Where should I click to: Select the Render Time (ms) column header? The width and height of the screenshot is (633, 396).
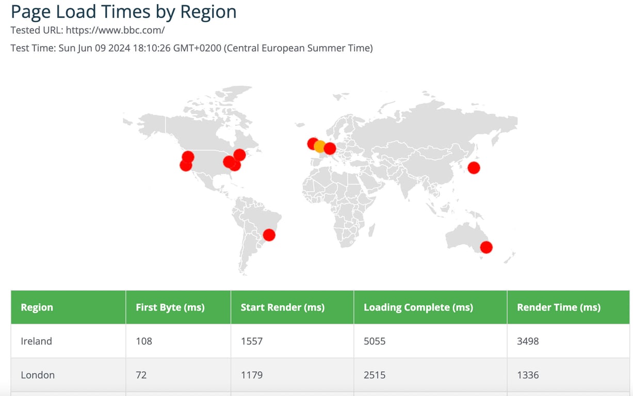568,307
